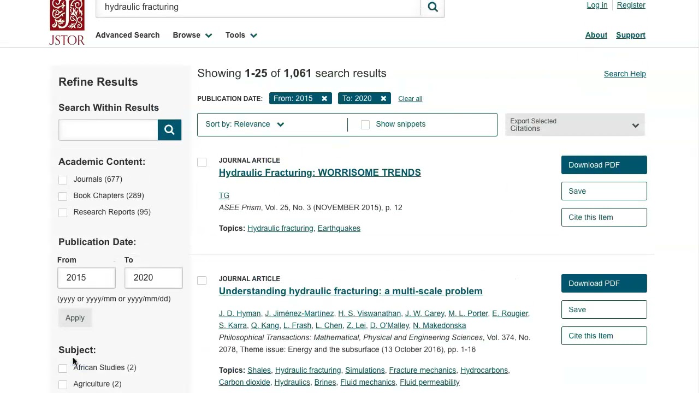Click the Fracture mechanics topic link
Image resolution: width=699 pixels, height=393 pixels.
coord(422,370)
